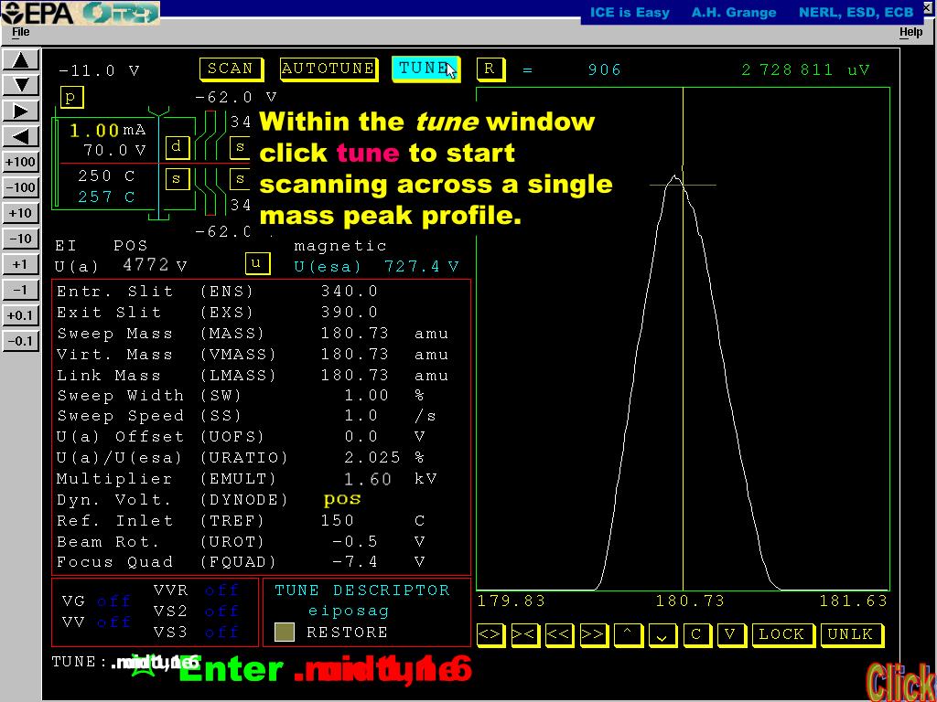Click the up arrow button
The height and width of the screenshot is (702, 937).
click(21, 60)
